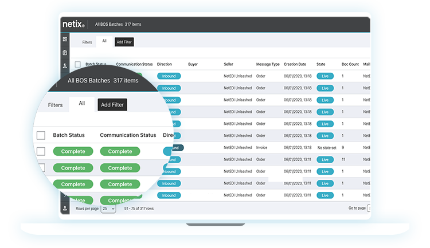Click creation date '06/01/2020, 13:13'
The width and height of the screenshot is (430, 248).
298,147
